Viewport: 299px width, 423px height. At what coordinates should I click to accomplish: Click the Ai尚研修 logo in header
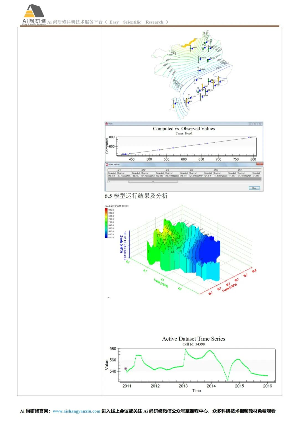pyautogui.click(x=34, y=15)
